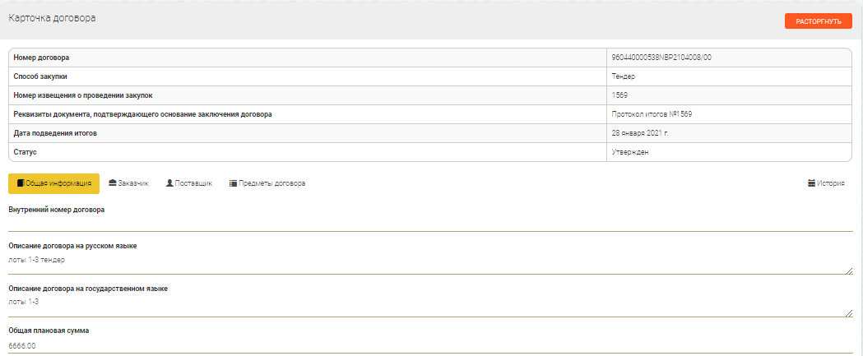The image size is (863, 356).
Task: Focus the Внутренний номер договора field
Action: tap(429, 223)
